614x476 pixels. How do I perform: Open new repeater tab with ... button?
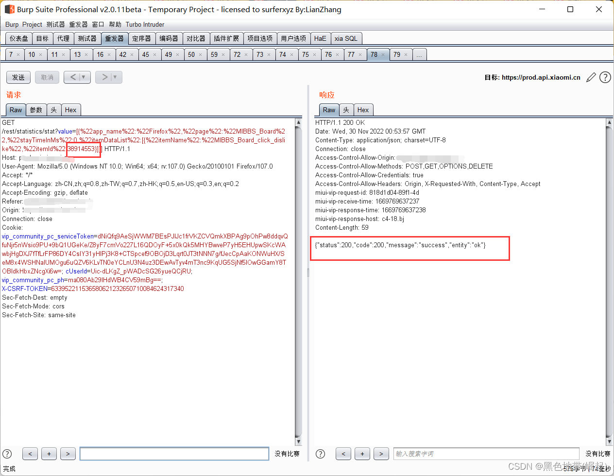[x=419, y=54]
